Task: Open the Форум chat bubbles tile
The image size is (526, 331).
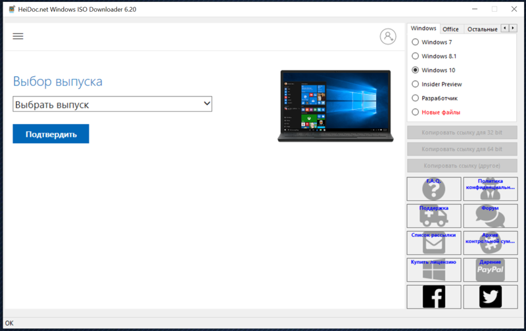Action: tap(490, 216)
